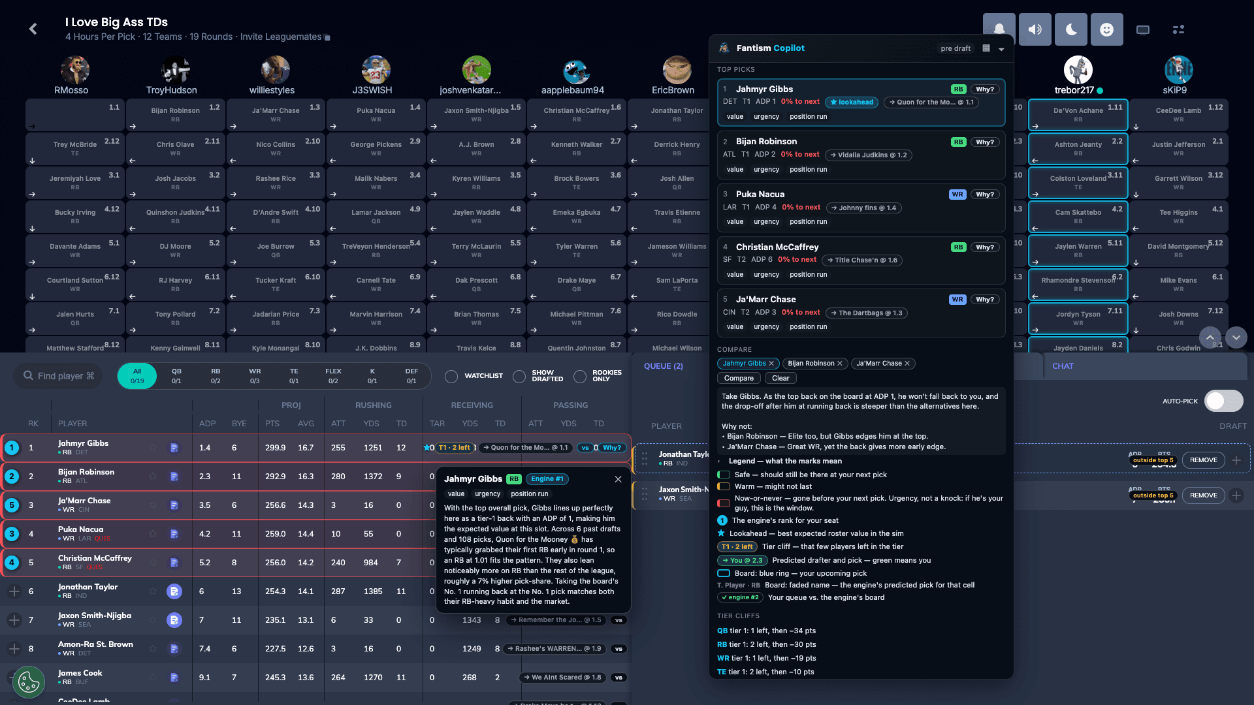Enable the ROOKIES ONLY filter
Viewport: 1254px width, 705px height.
tap(580, 376)
